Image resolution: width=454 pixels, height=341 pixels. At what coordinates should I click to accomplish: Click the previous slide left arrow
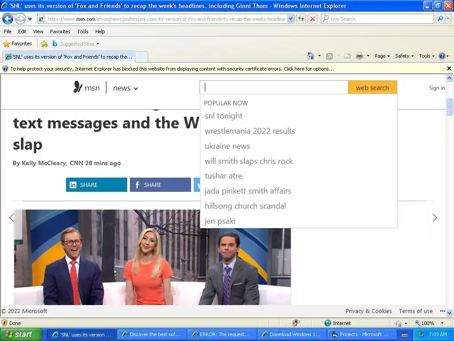(x=11, y=218)
